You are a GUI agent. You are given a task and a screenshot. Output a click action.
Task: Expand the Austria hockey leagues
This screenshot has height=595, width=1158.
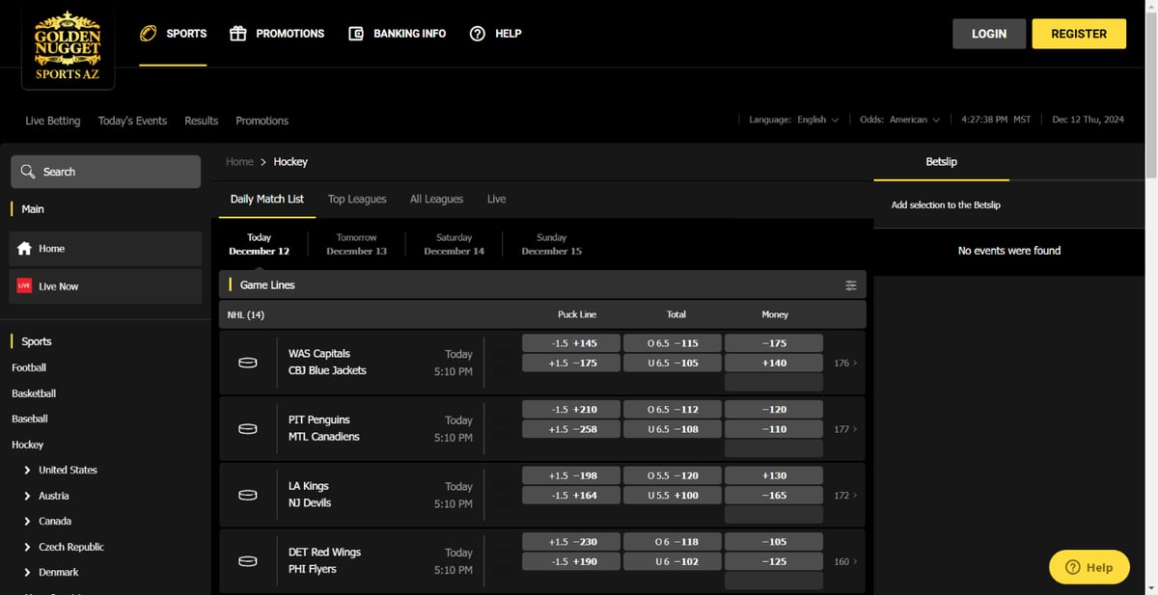27,496
